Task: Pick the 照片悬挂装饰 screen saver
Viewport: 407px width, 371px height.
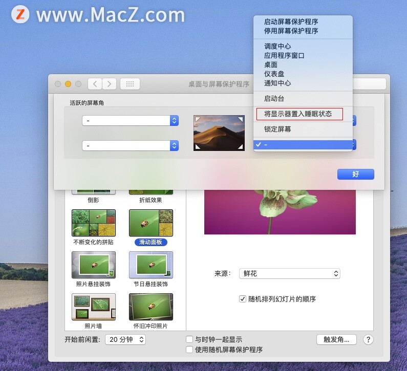Action: tap(94, 265)
